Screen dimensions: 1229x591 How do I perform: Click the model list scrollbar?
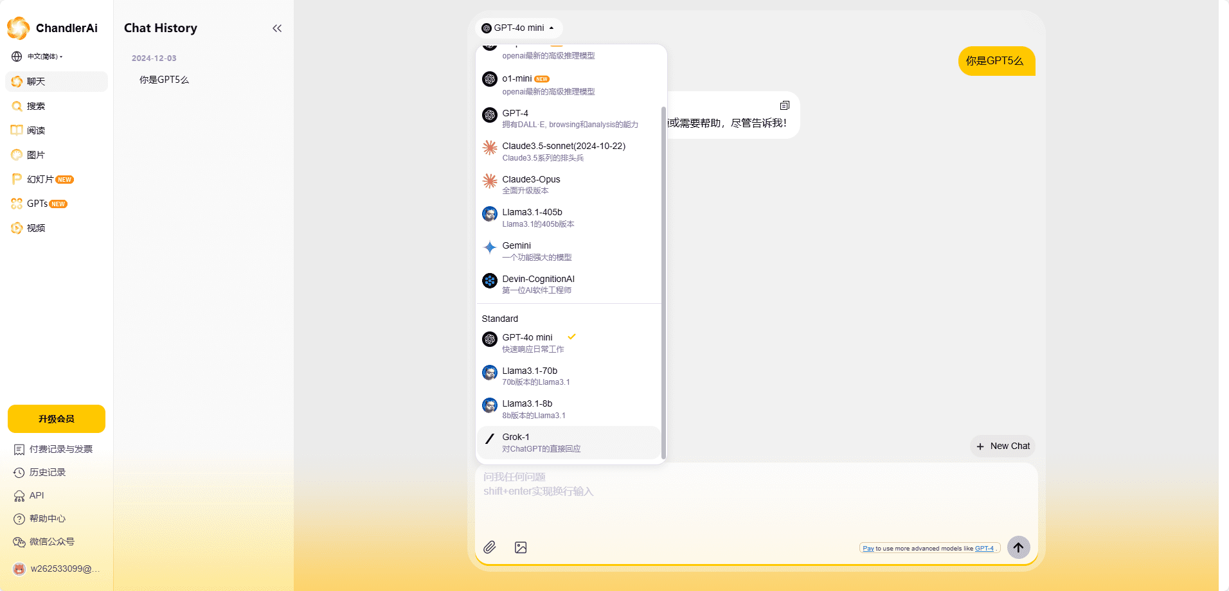(x=663, y=283)
